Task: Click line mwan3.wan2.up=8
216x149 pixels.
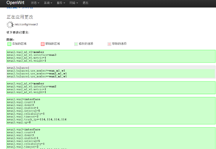Action: (19, 122)
